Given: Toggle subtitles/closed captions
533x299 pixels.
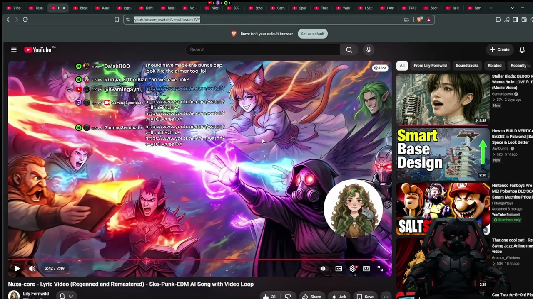Looking at the screenshot, I should pyautogui.click(x=339, y=269).
